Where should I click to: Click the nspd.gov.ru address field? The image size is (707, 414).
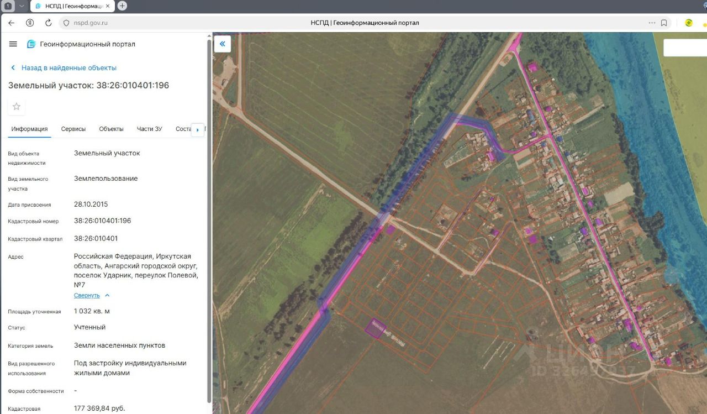(x=90, y=23)
